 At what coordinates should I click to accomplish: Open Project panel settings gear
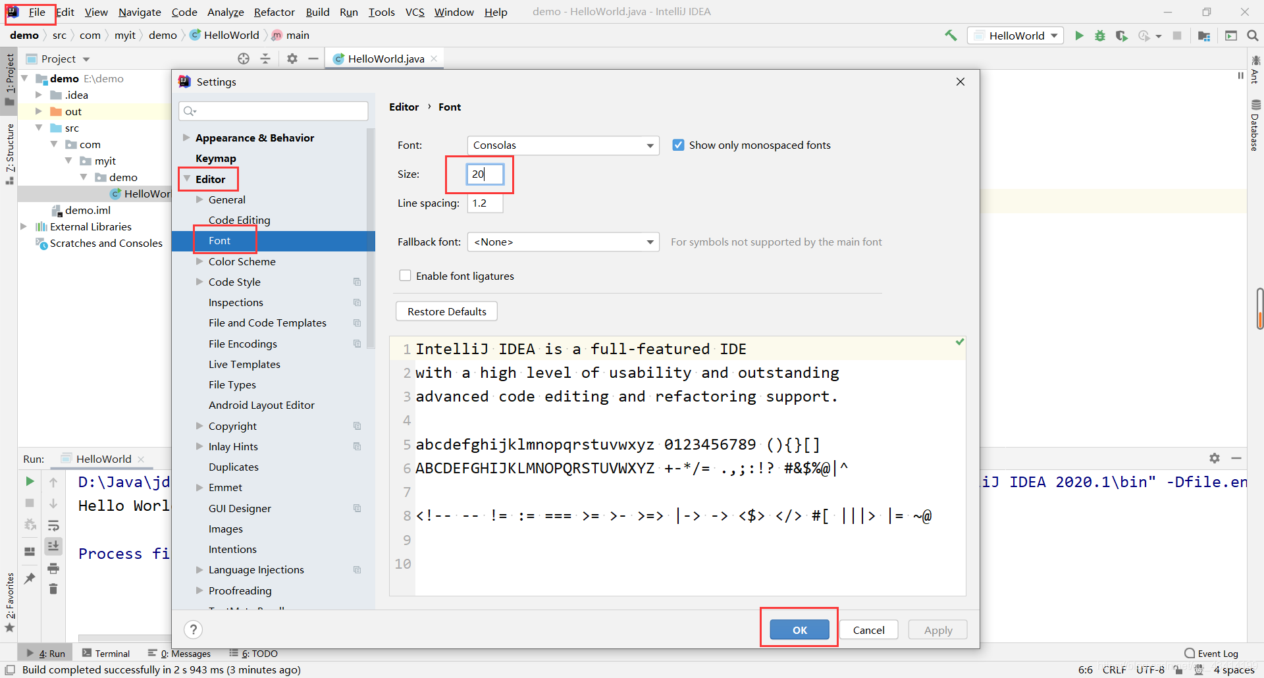292,59
